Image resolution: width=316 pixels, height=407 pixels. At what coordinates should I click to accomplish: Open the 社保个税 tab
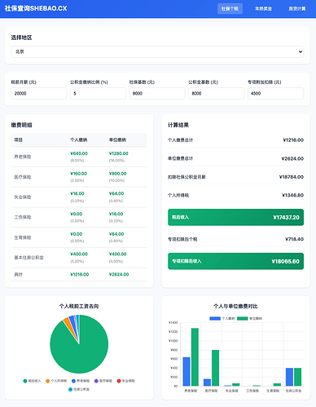click(x=230, y=9)
